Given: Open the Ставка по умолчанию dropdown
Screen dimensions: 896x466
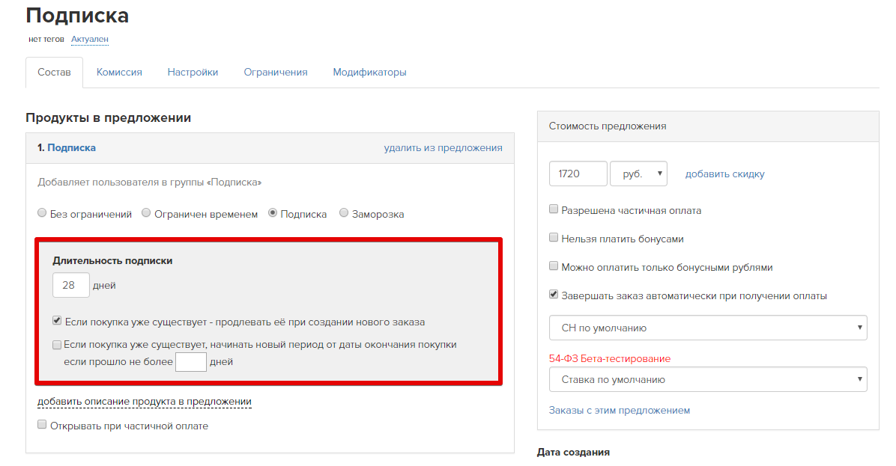Looking at the screenshot, I should [708, 379].
